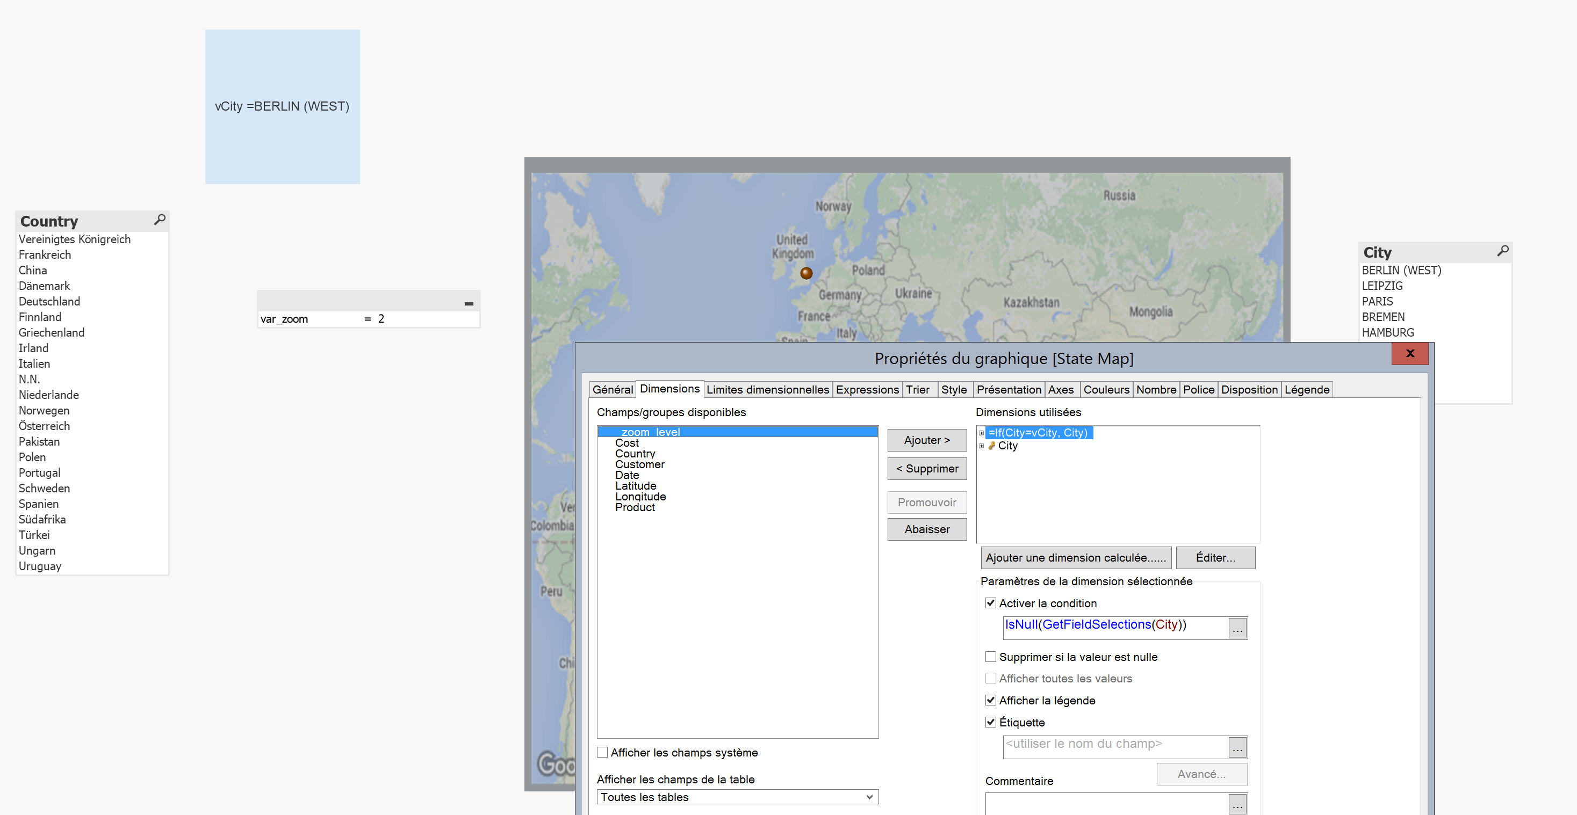Click the Éditer... button

point(1215,557)
